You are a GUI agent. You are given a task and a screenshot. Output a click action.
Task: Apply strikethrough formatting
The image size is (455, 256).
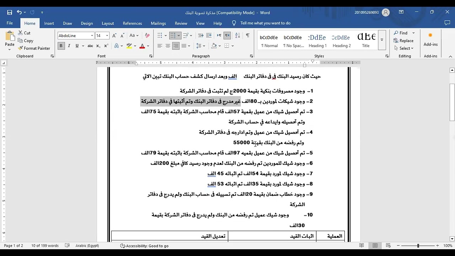click(x=90, y=46)
